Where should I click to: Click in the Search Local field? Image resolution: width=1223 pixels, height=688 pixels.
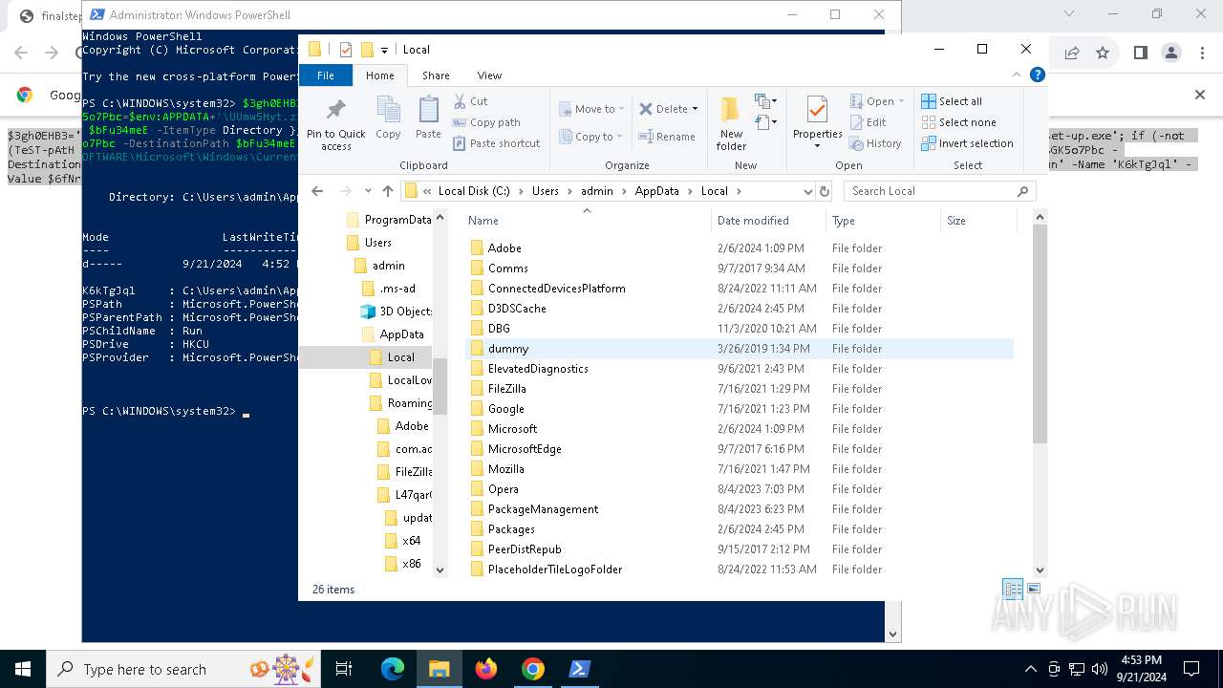[x=939, y=191]
